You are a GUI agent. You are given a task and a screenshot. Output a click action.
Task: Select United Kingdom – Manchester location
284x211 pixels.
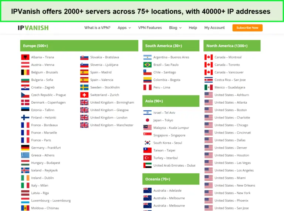pyautogui.click(x=112, y=125)
